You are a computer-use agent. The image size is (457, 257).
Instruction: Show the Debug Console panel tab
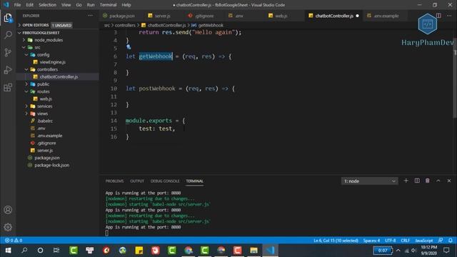click(x=165, y=181)
